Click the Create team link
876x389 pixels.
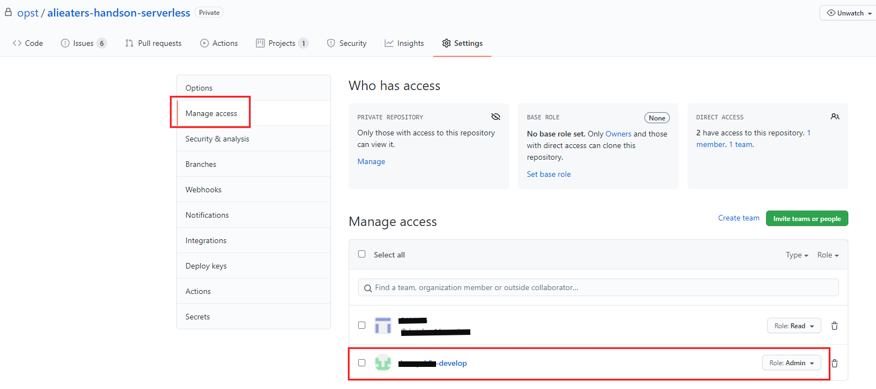739,218
